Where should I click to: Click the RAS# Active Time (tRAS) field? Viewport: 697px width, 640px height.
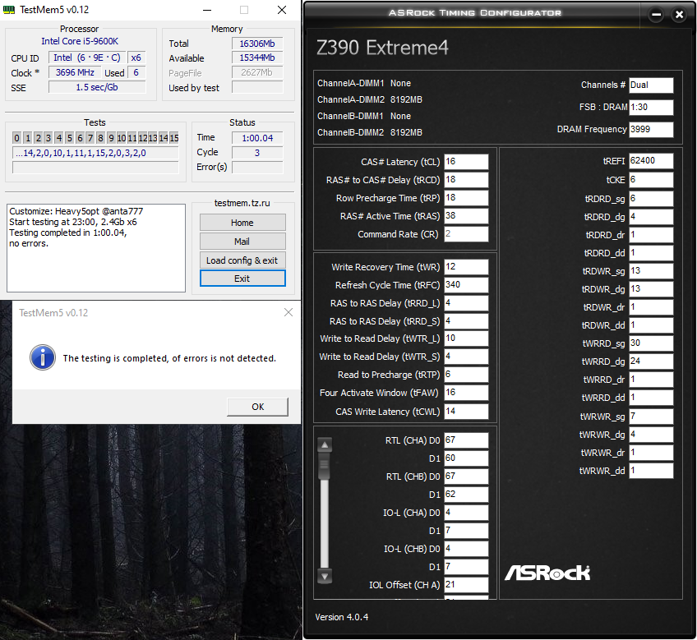point(466,216)
